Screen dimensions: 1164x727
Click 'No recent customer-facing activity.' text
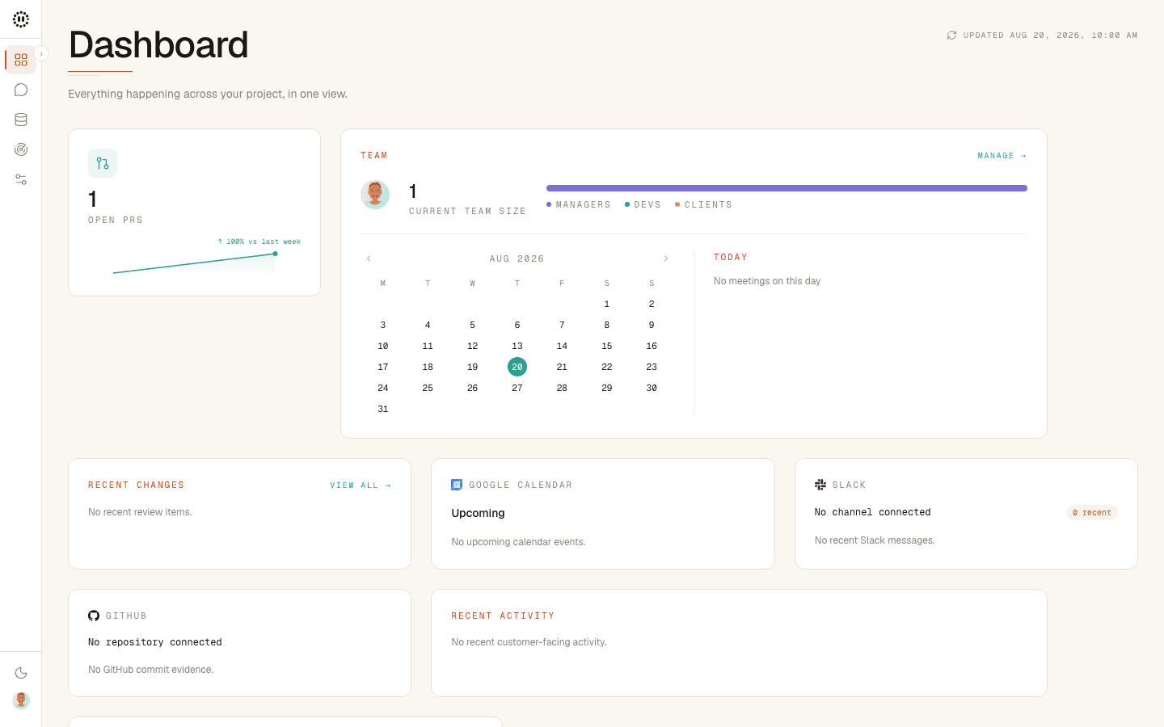(529, 642)
